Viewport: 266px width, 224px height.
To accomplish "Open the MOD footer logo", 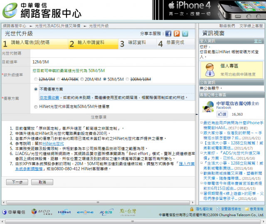I will [42, 212].
